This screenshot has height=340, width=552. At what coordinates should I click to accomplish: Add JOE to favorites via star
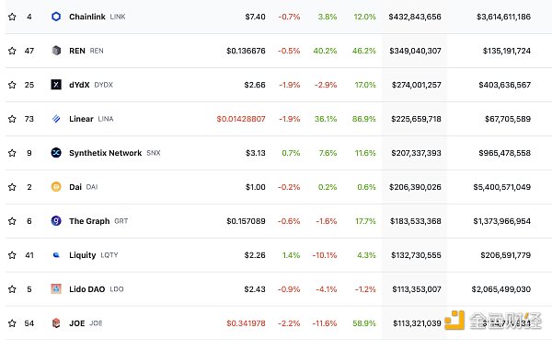pyautogui.click(x=12, y=323)
